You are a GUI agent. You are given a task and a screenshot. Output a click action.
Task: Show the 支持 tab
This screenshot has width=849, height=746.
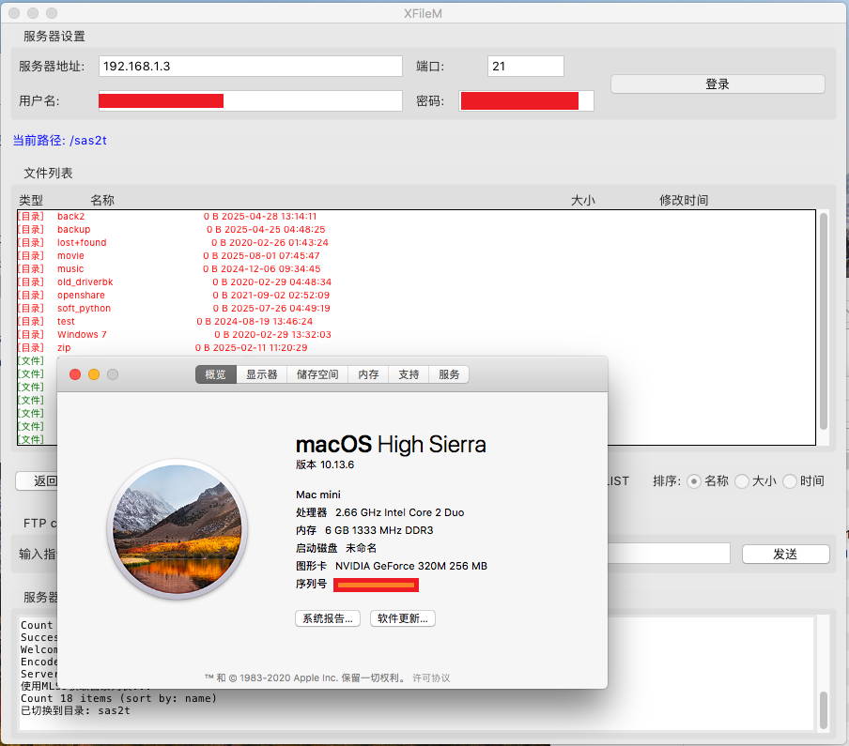pyautogui.click(x=409, y=374)
